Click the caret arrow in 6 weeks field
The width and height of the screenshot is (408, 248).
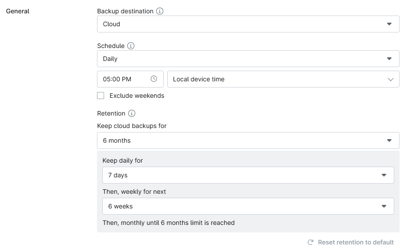coord(384,206)
